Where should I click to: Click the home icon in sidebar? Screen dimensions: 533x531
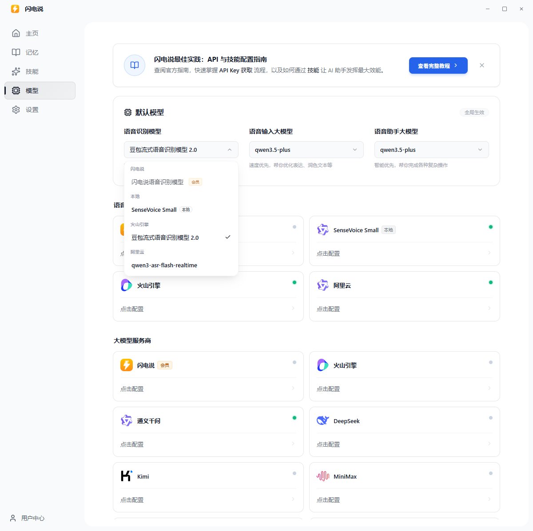16,33
